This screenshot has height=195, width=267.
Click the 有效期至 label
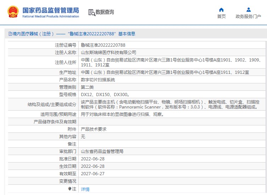coord(68,173)
